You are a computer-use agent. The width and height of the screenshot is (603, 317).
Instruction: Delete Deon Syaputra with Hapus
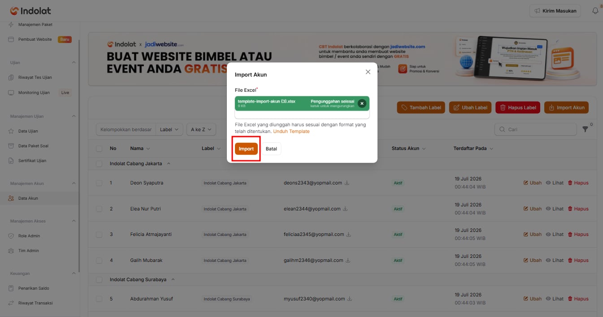[578, 183]
